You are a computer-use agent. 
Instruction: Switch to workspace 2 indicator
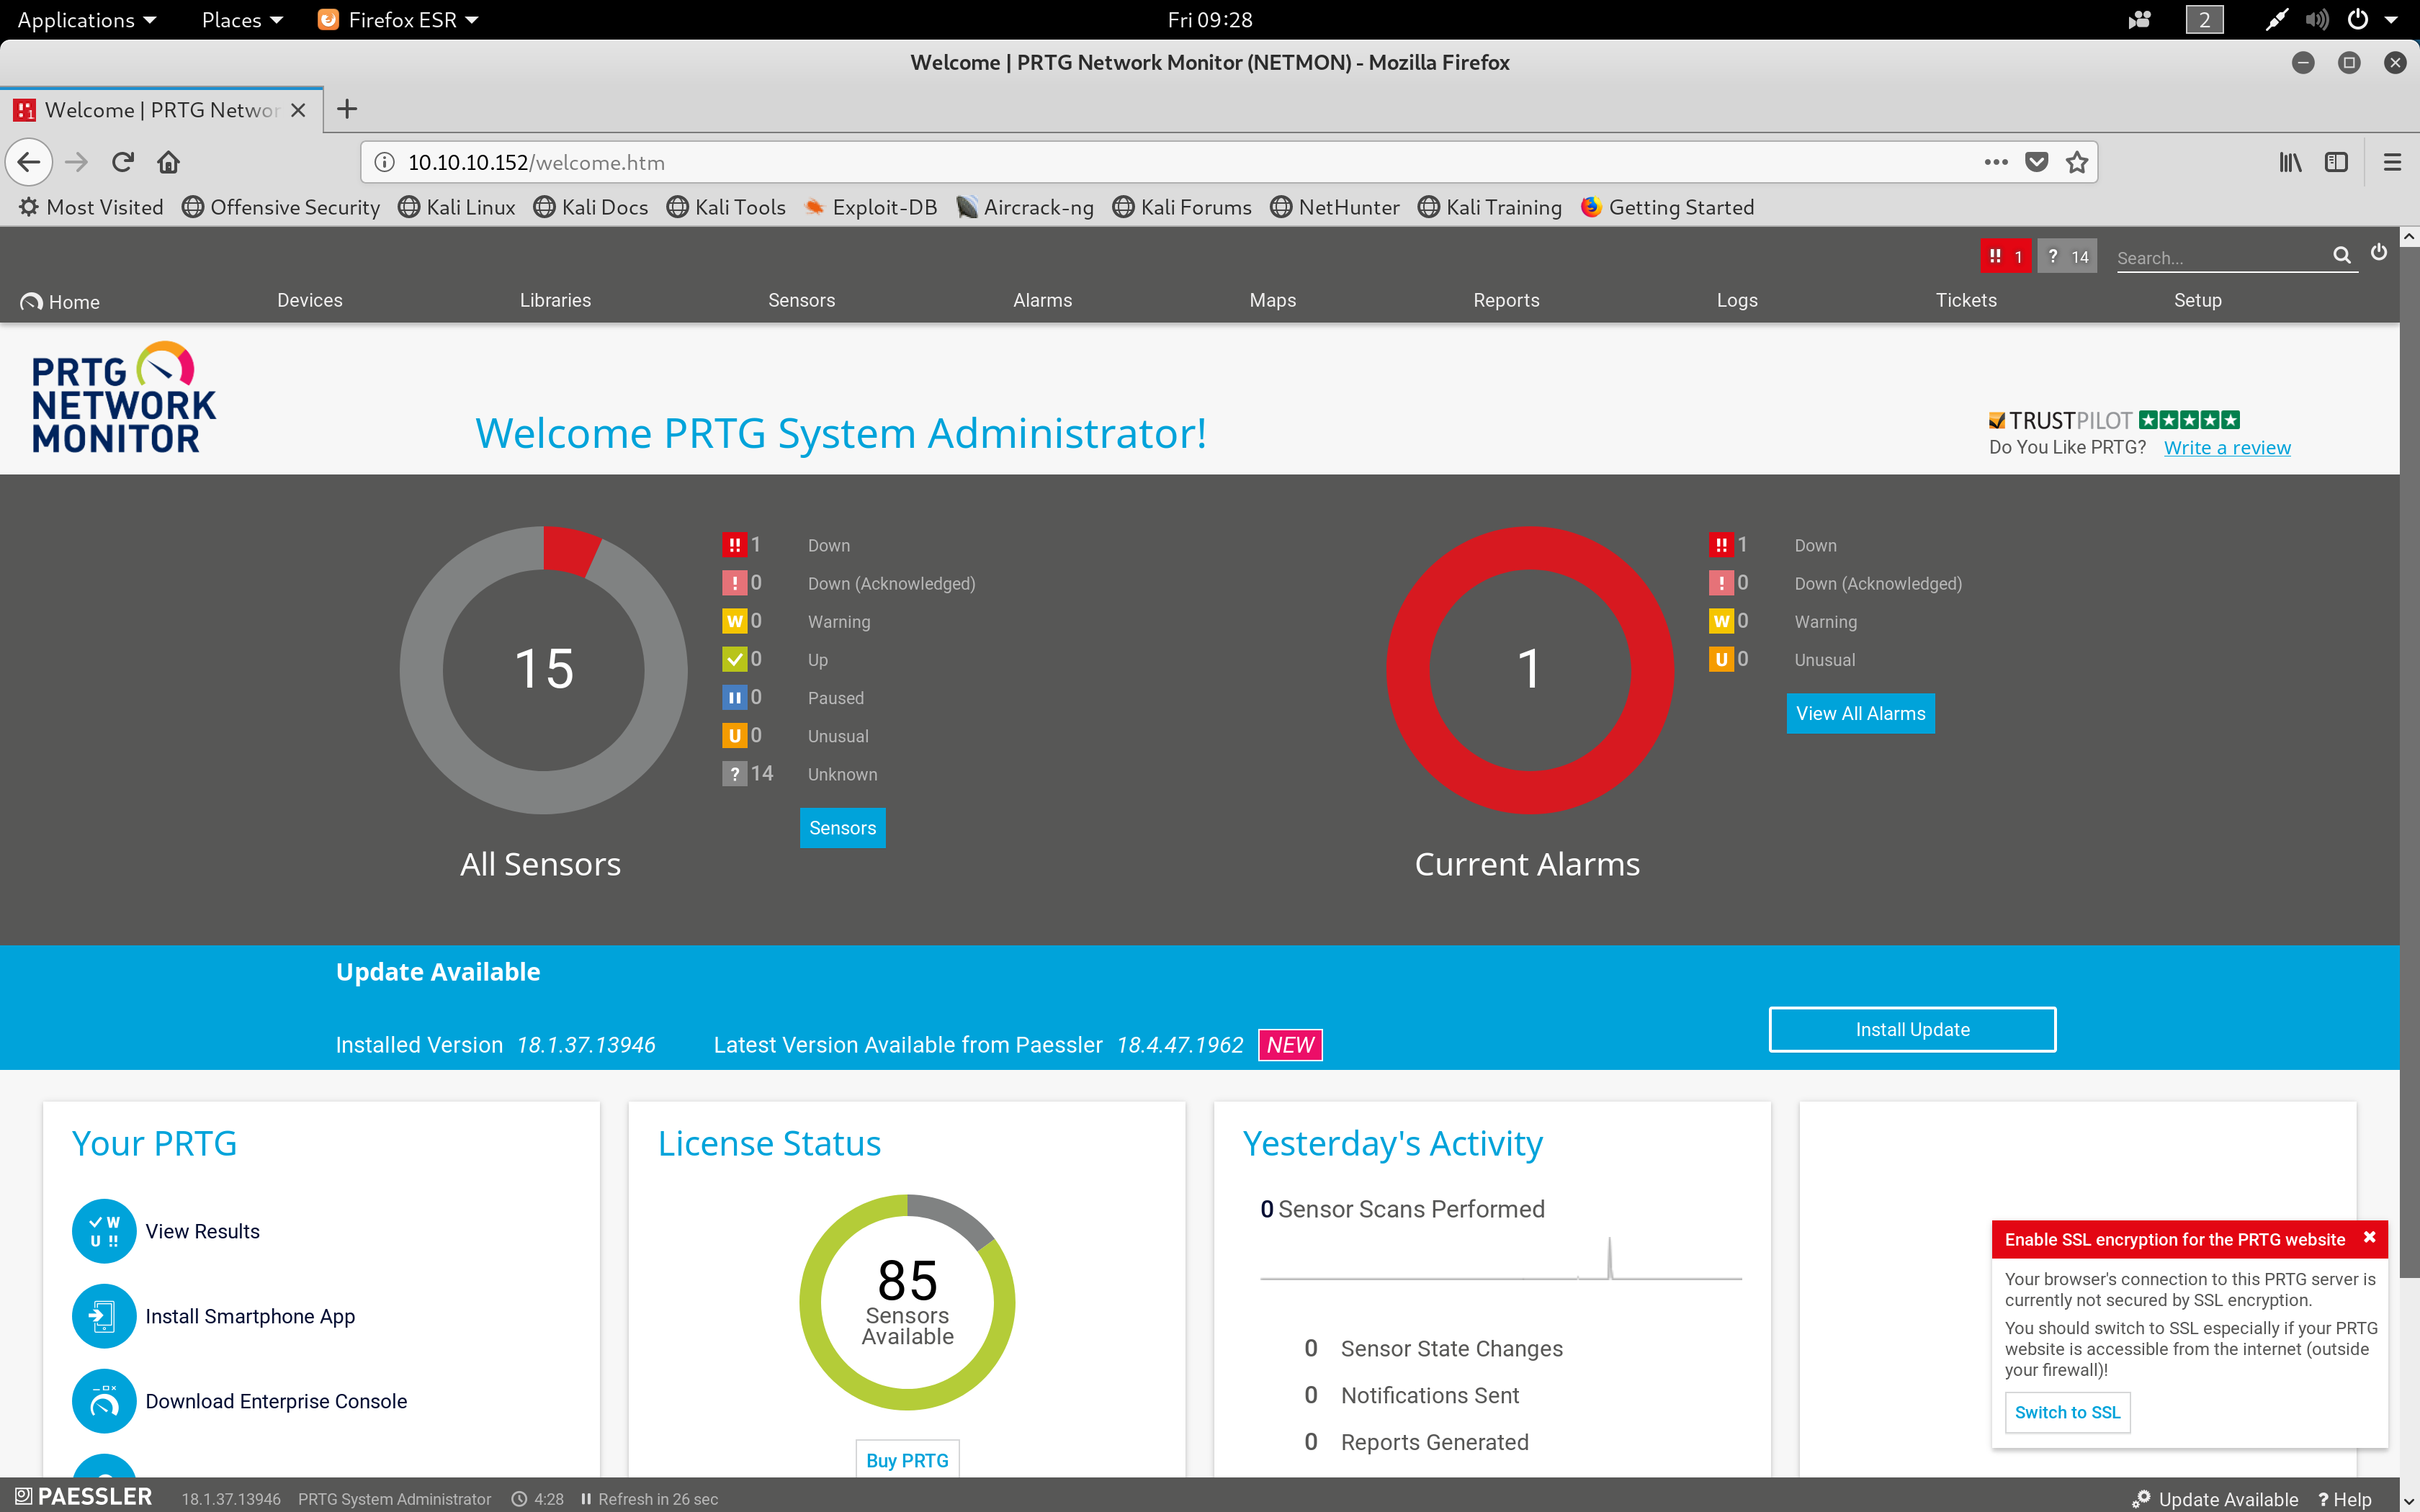point(2204,20)
